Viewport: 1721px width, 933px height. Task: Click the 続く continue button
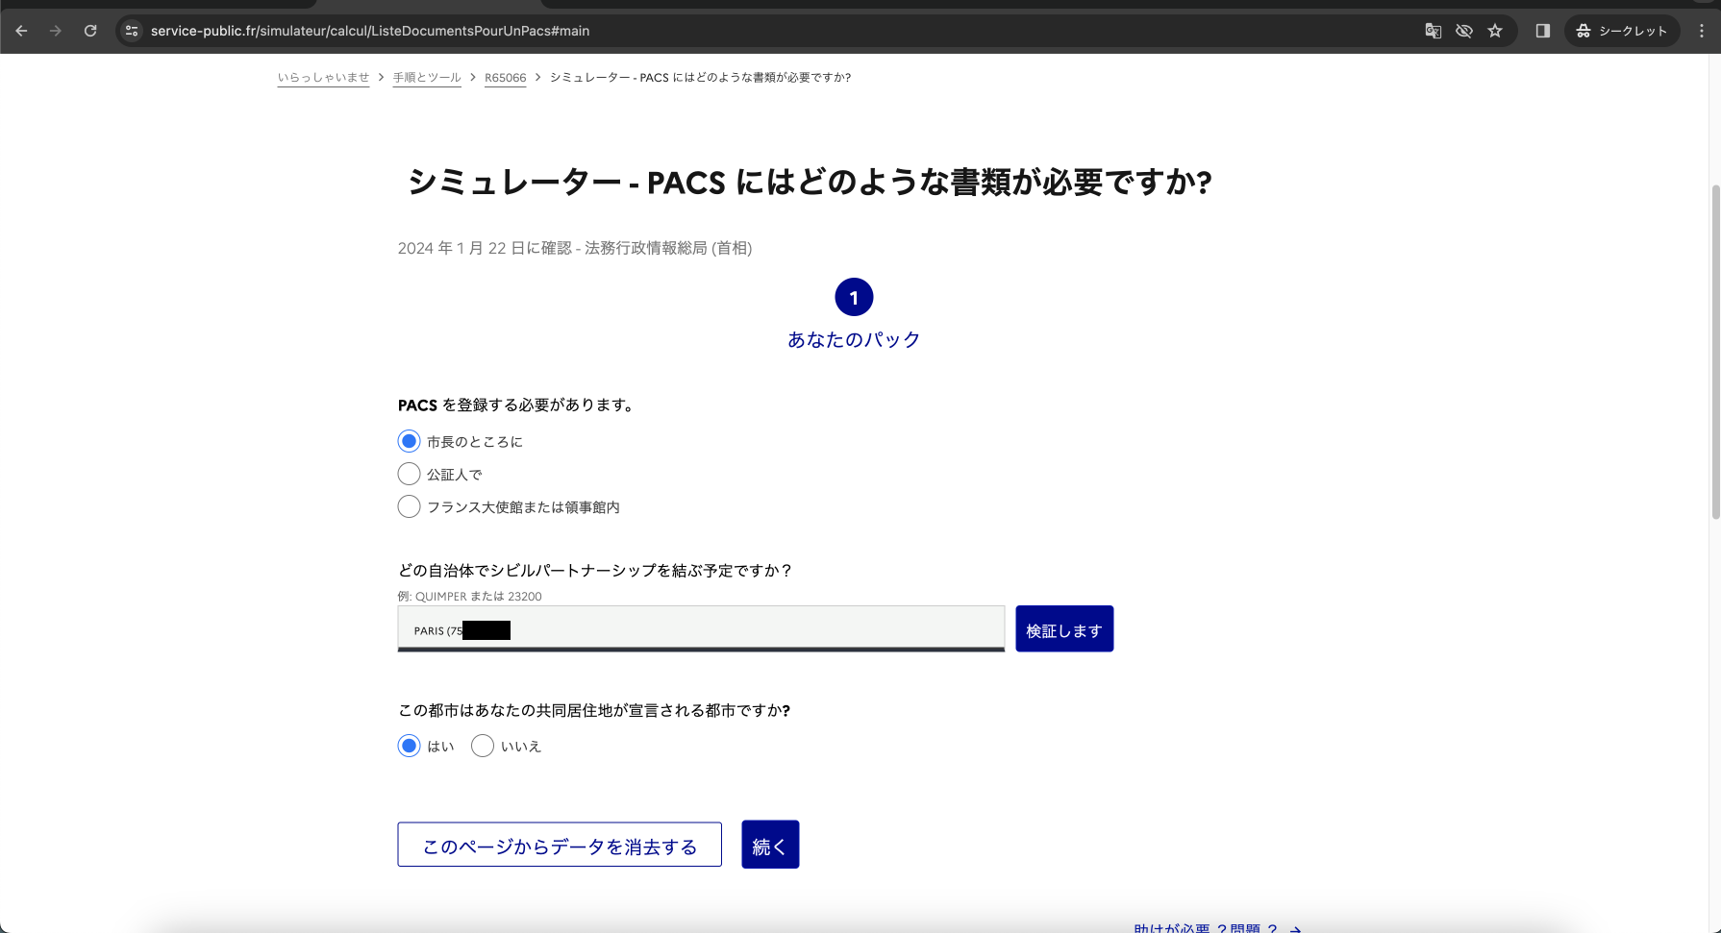[x=770, y=845]
